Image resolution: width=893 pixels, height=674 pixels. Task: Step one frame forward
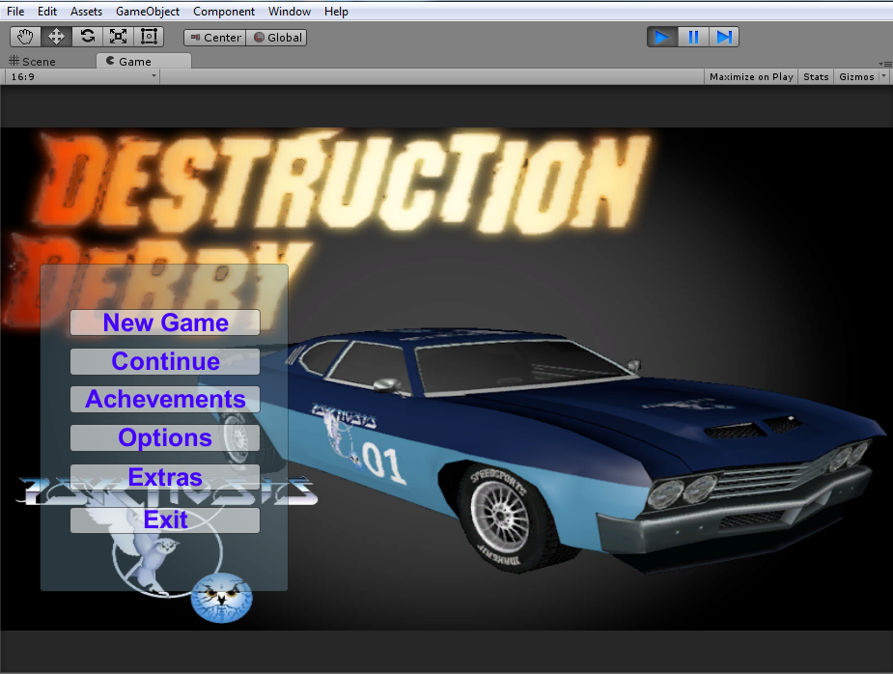tap(723, 36)
